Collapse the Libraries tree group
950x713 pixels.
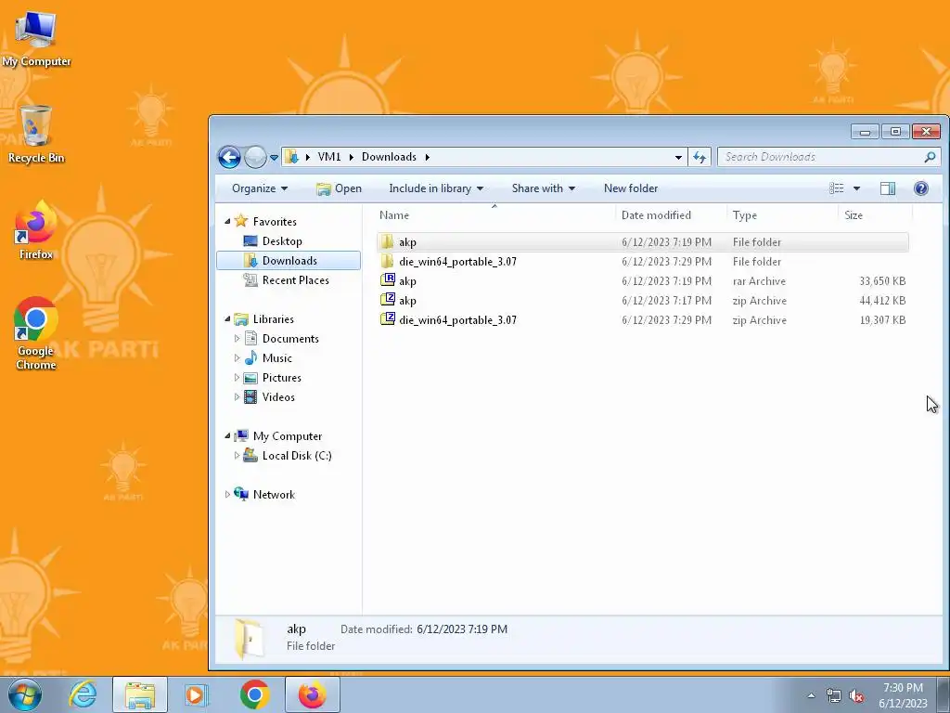pos(228,319)
